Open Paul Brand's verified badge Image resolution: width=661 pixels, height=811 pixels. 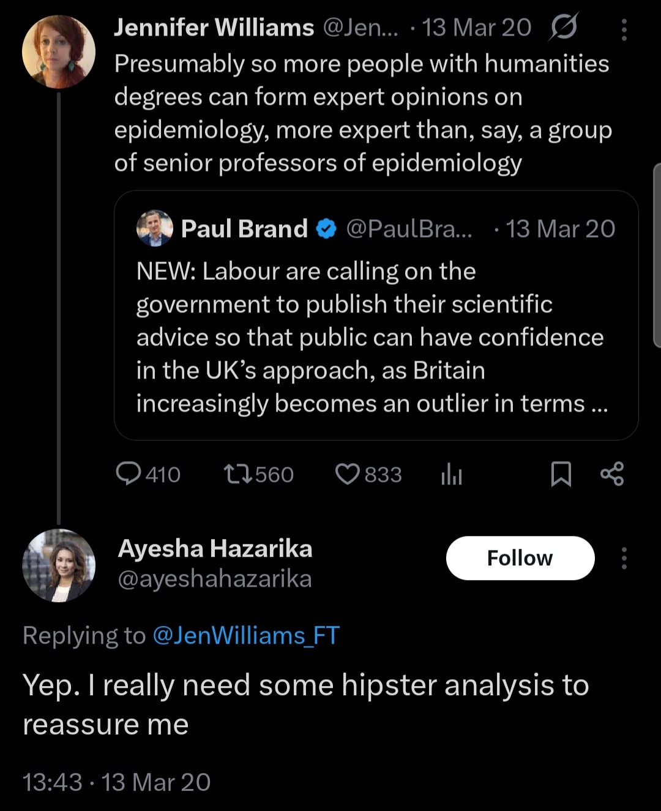pyautogui.click(x=326, y=229)
